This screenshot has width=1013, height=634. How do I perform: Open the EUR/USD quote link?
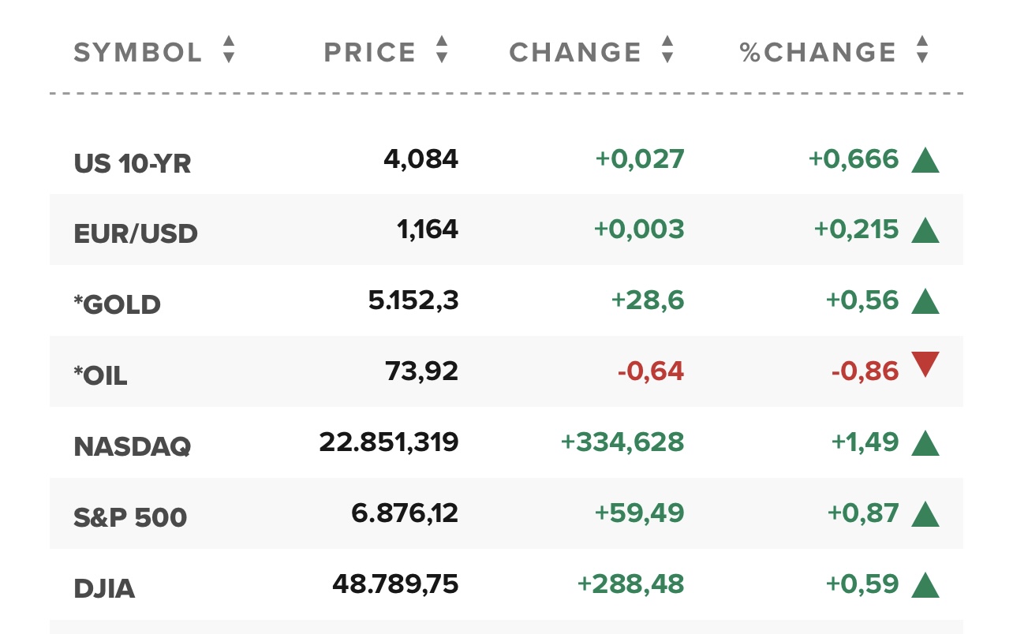[136, 234]
